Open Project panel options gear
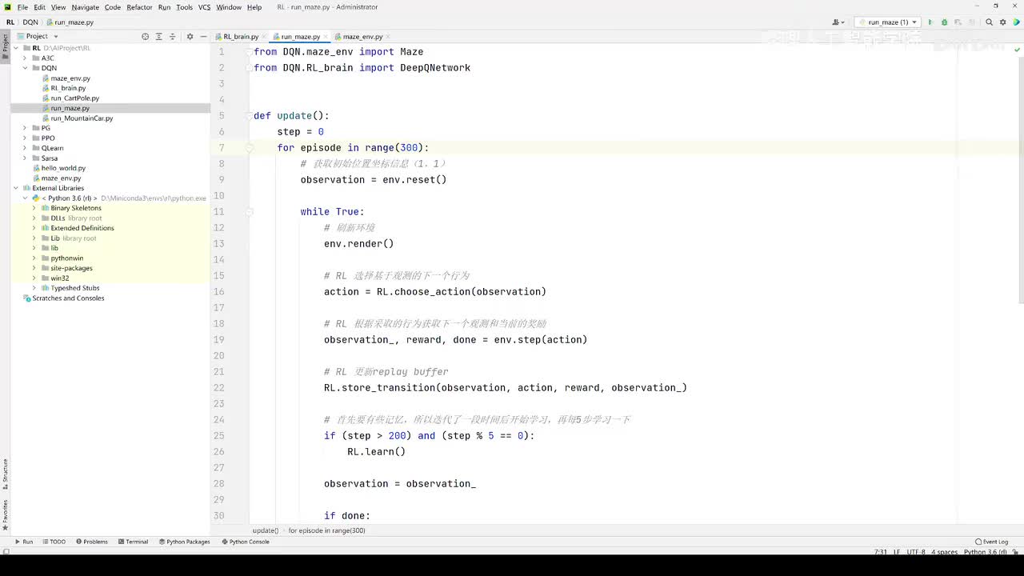Image resolution: width=1024 pixels, height=576 pixels. coord(190,36)
